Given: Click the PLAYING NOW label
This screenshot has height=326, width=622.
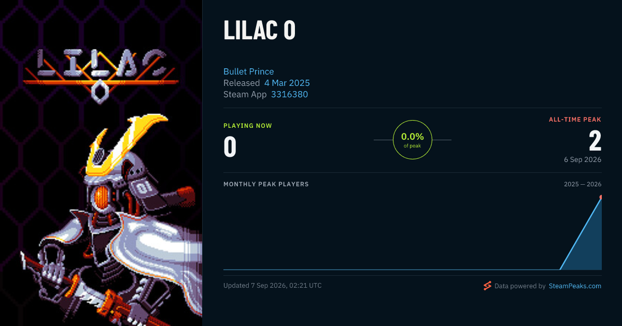Looking at the screenshot, I should tap(248, 126).
